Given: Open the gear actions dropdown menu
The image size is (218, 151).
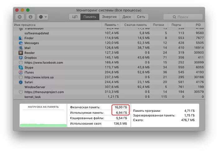Looking at the screenshot, I should click(43, 17).
